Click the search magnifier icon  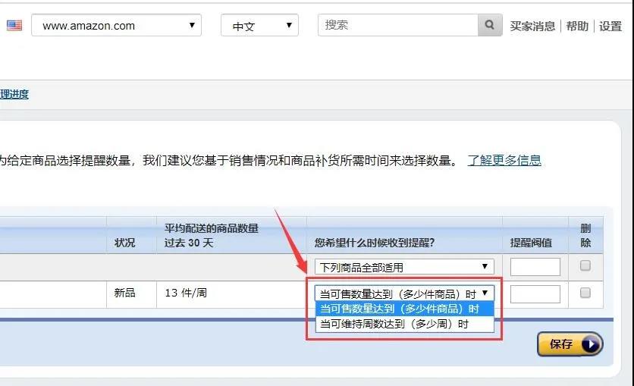point(490,26)
